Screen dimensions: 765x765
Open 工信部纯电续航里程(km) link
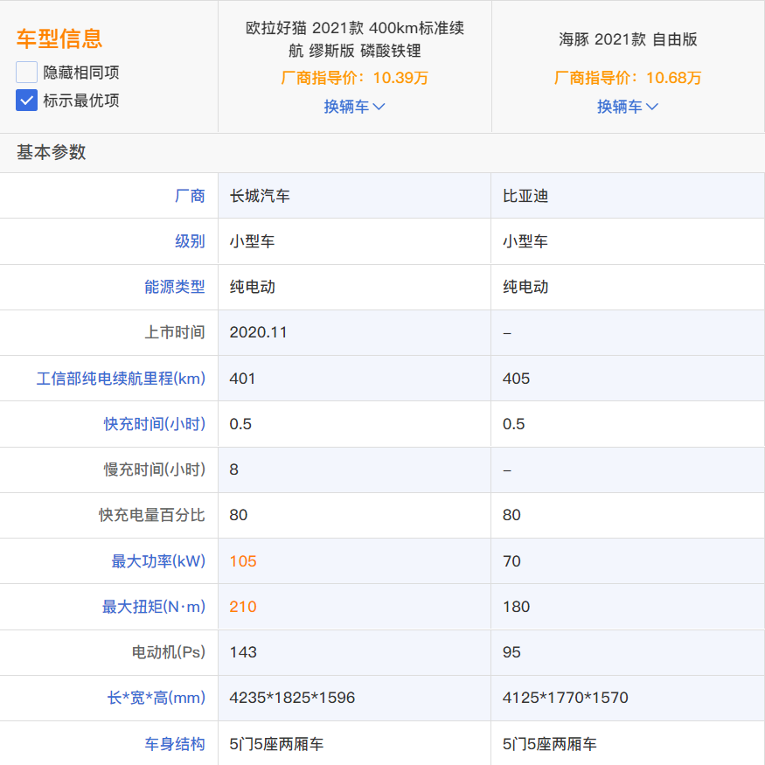coord(121,378)
